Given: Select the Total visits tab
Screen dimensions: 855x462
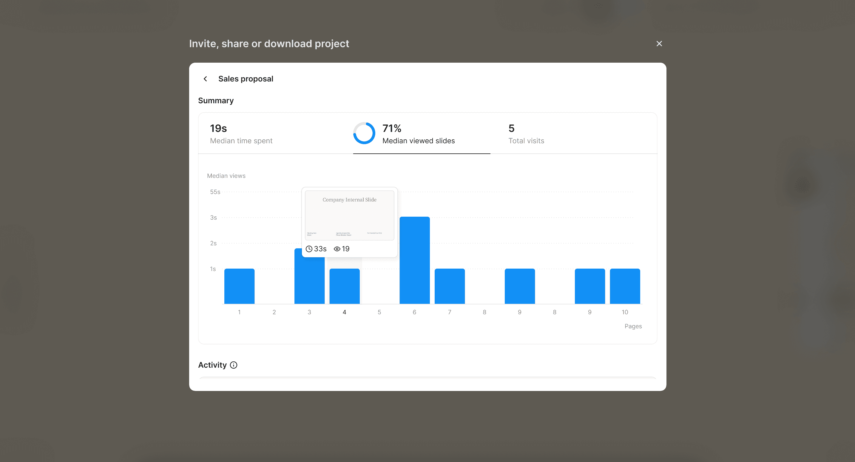Looking at the screenshot, I should pyautogui.click(x=574, y=133).
